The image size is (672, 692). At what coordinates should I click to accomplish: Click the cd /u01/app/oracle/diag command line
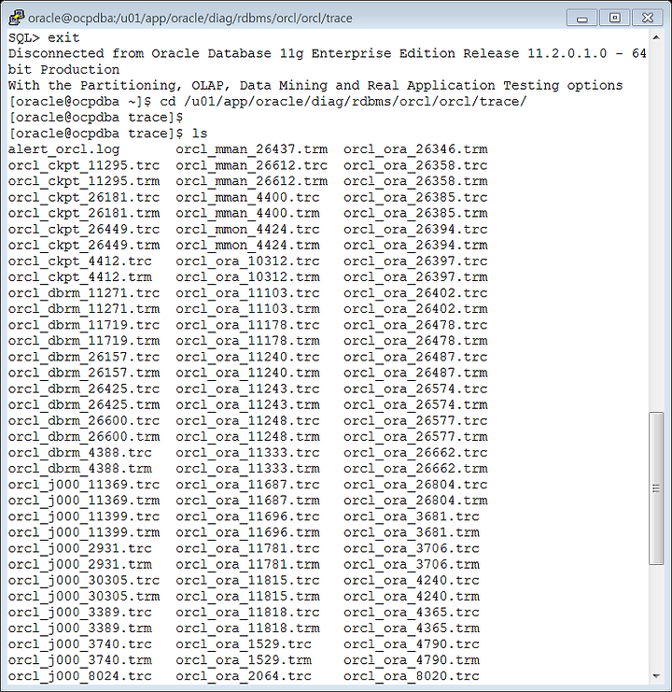(268, 102)
